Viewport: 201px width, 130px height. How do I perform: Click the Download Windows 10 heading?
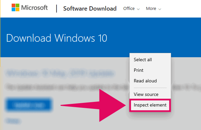coord(57,38)
